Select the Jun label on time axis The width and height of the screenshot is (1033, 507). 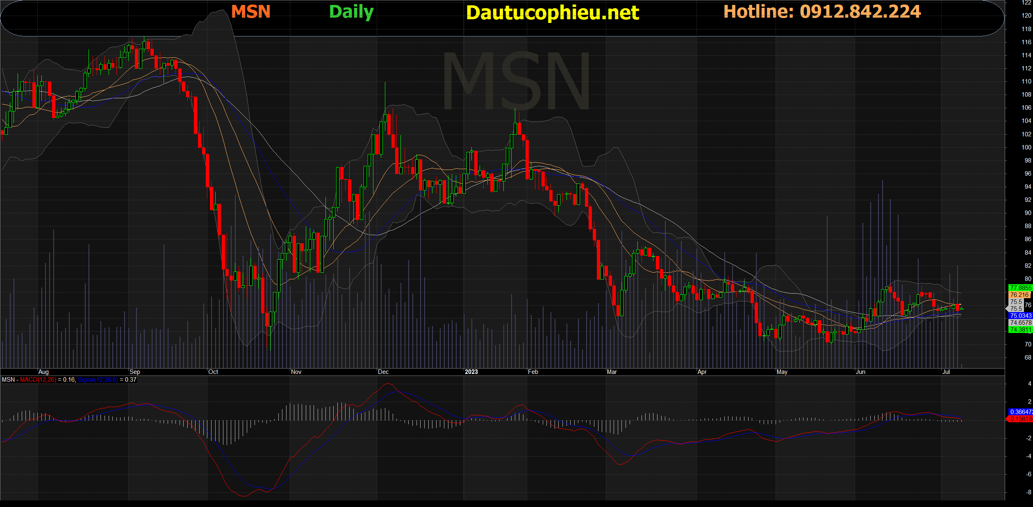pos(860,372)
